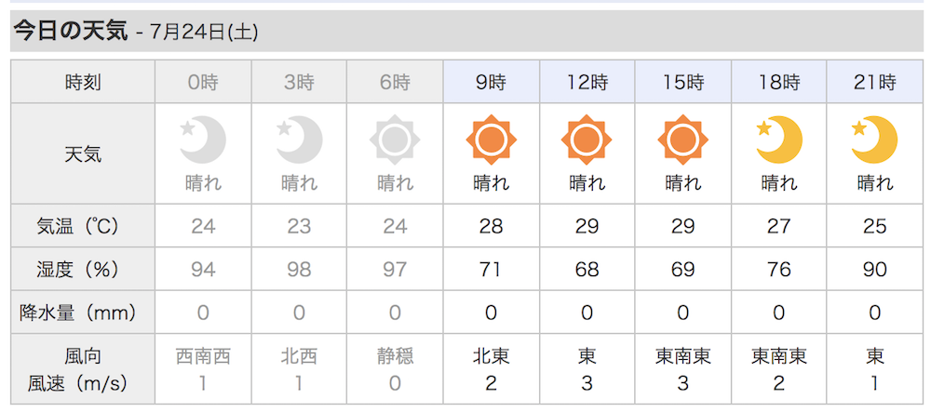Click the orange sun icon at 15時

[682, 140]
